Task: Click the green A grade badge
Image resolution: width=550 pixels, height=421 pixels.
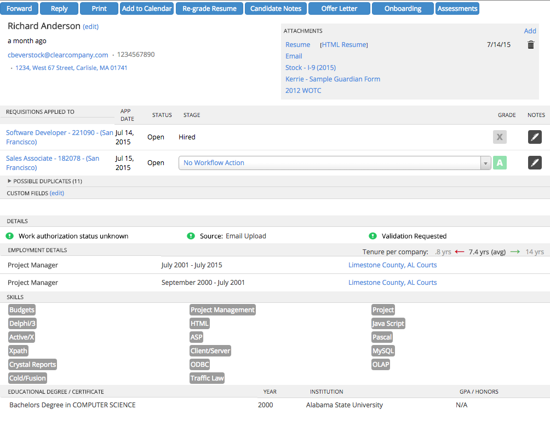Action: coord(500,162)
